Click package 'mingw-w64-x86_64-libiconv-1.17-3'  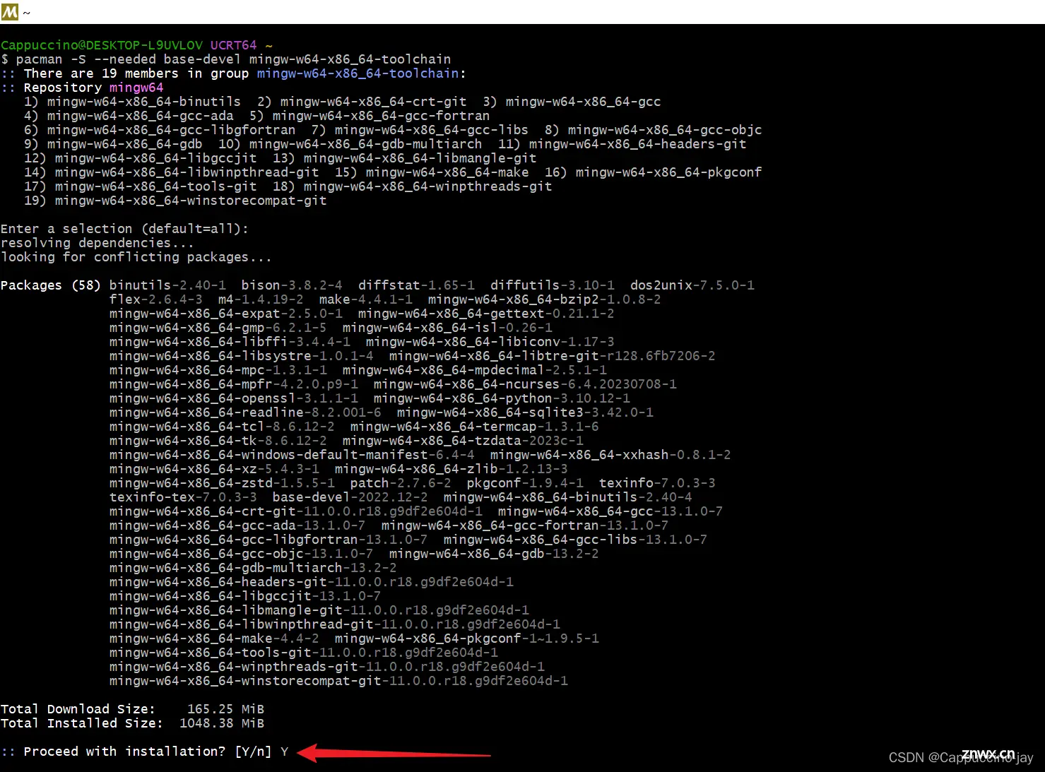[x=490, y=342]
